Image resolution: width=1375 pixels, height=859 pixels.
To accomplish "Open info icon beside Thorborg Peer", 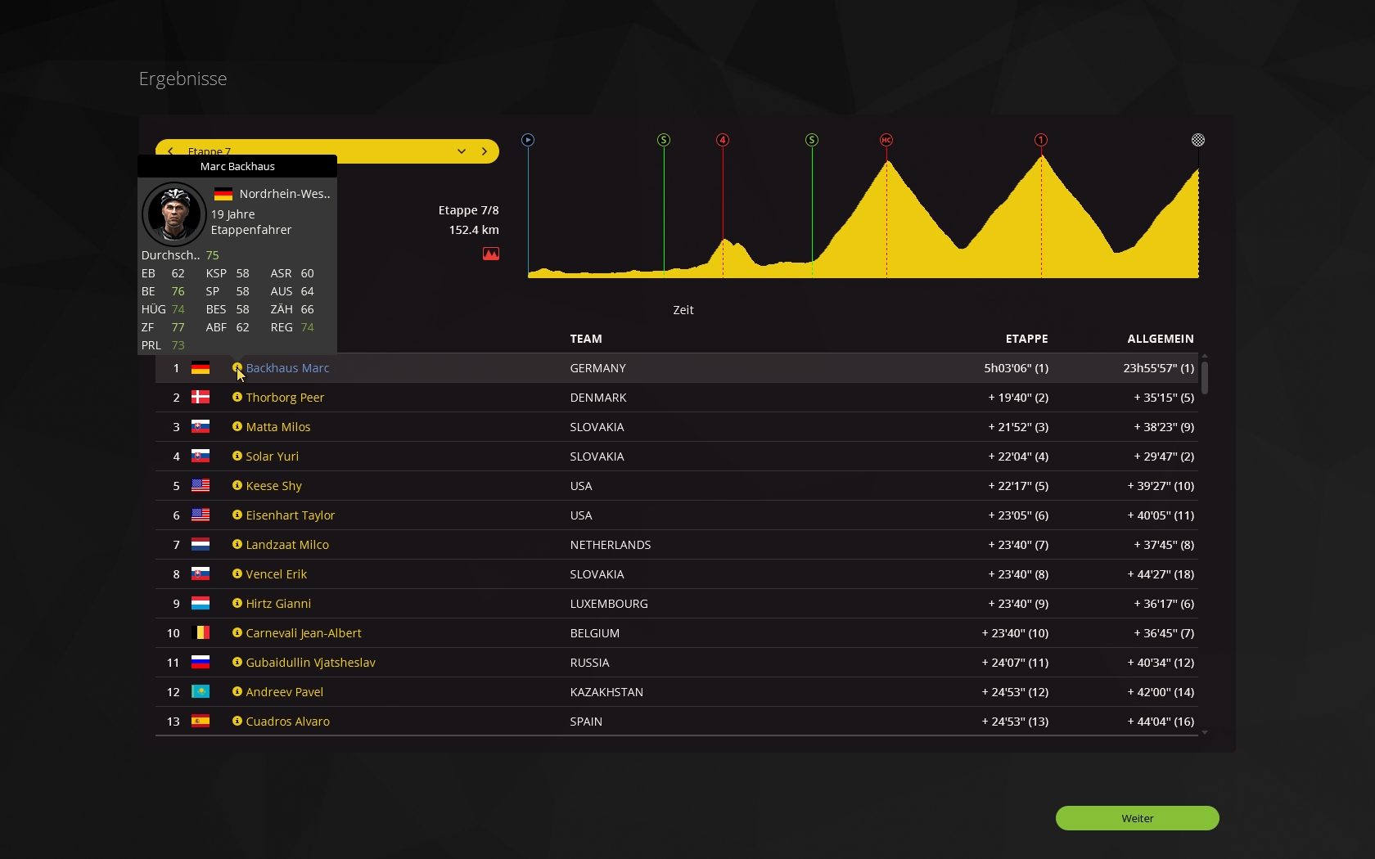I will tap(237, 397).
